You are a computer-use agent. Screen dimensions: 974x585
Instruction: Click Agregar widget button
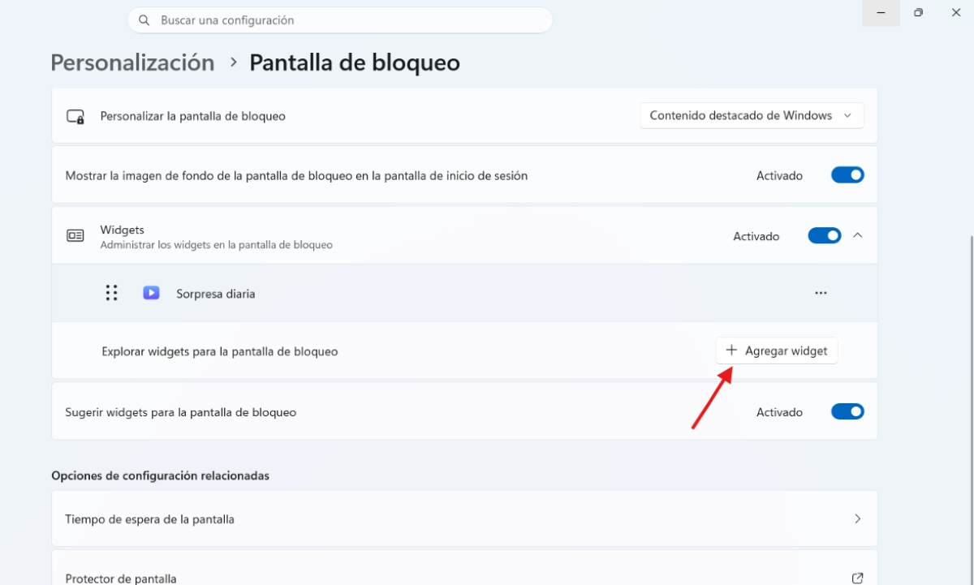click(x=777, y=351)
